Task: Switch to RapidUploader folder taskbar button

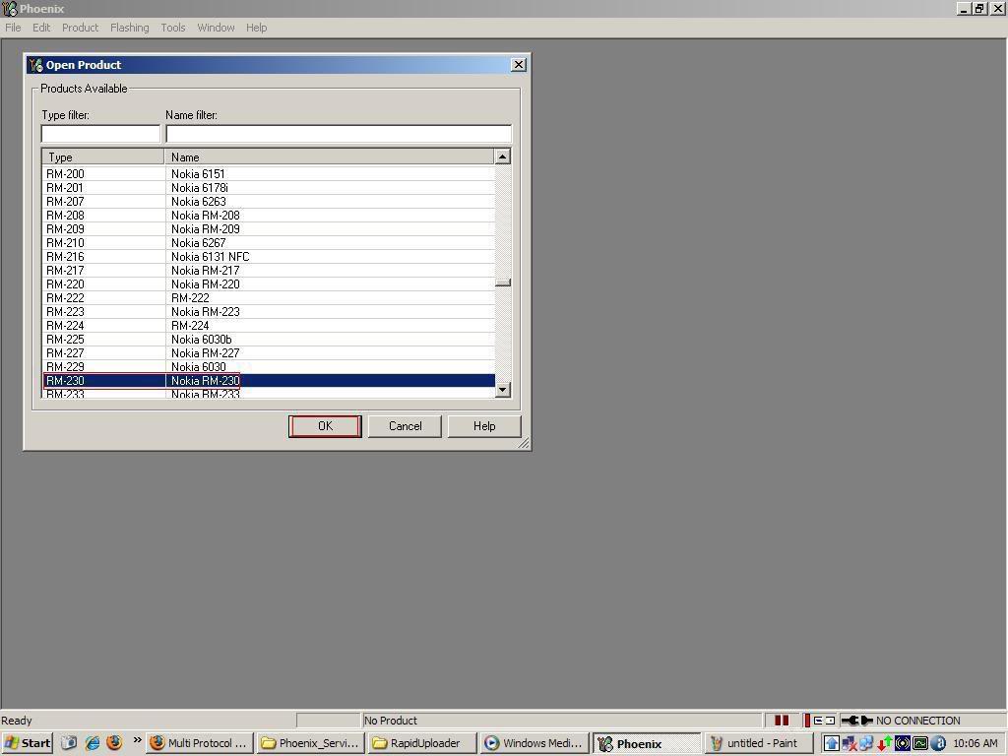Action: coord(422,743)
